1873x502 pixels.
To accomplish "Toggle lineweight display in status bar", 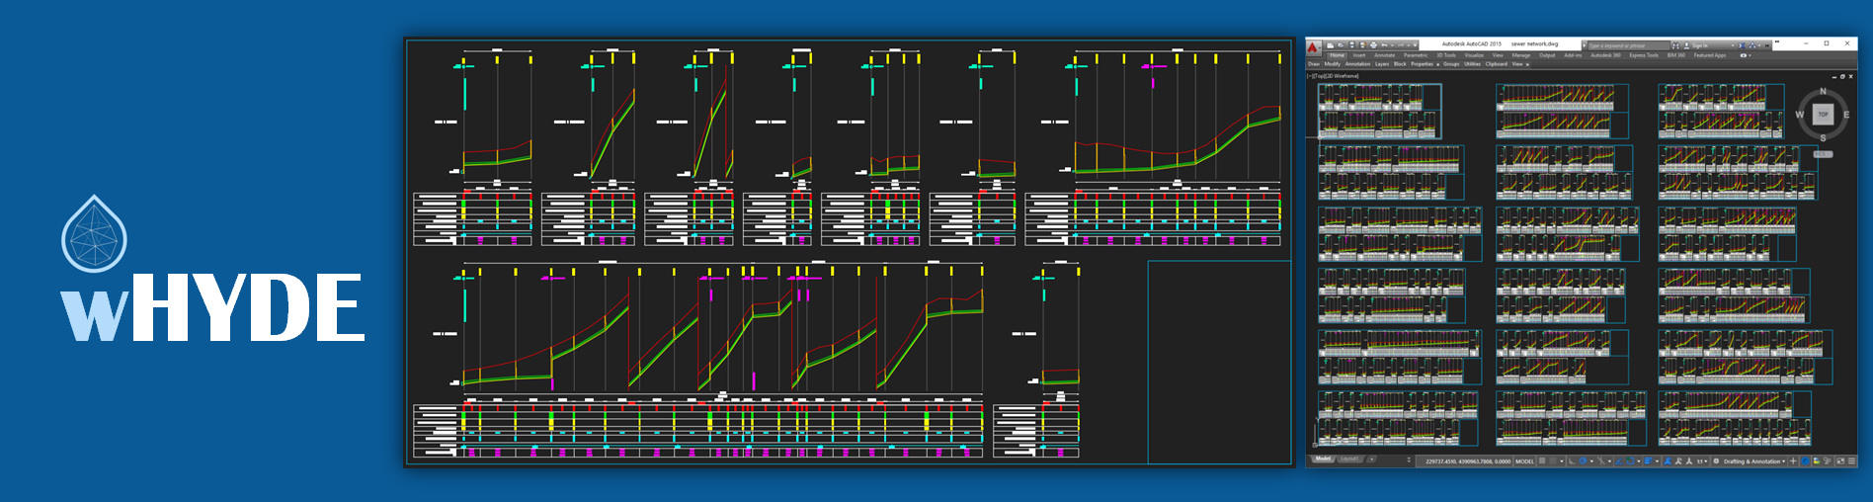I will [x=1648, y=460].
